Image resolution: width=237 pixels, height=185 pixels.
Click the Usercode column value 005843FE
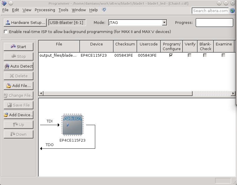click(x=147, y=55)
